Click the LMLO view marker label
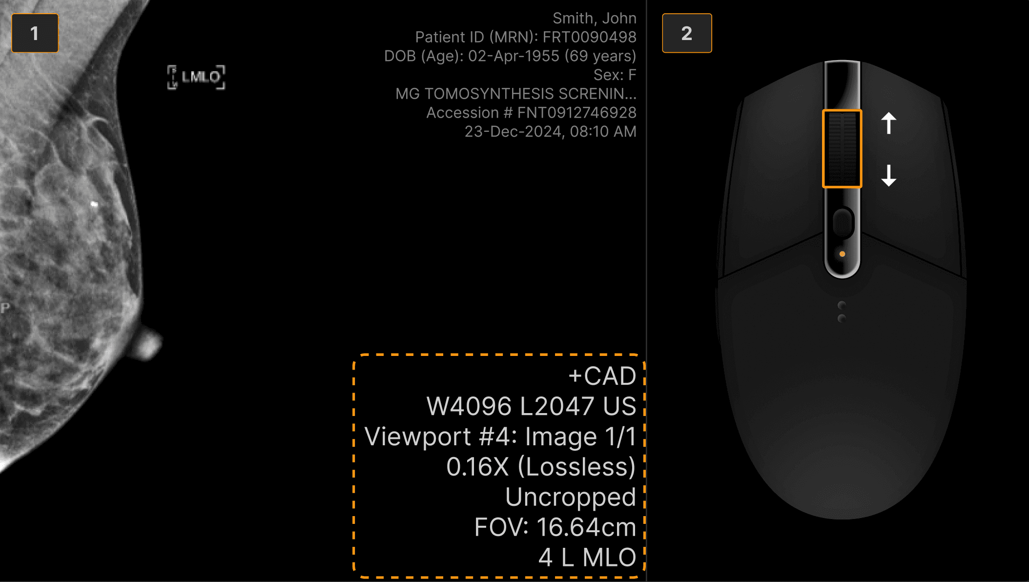Image resolution: width=1029 pixels, height=582 pixels. [x=196, y=77]
